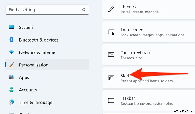Open the Lock screen settings card
Screen dimensions: 195x114
tap(149, 32)
